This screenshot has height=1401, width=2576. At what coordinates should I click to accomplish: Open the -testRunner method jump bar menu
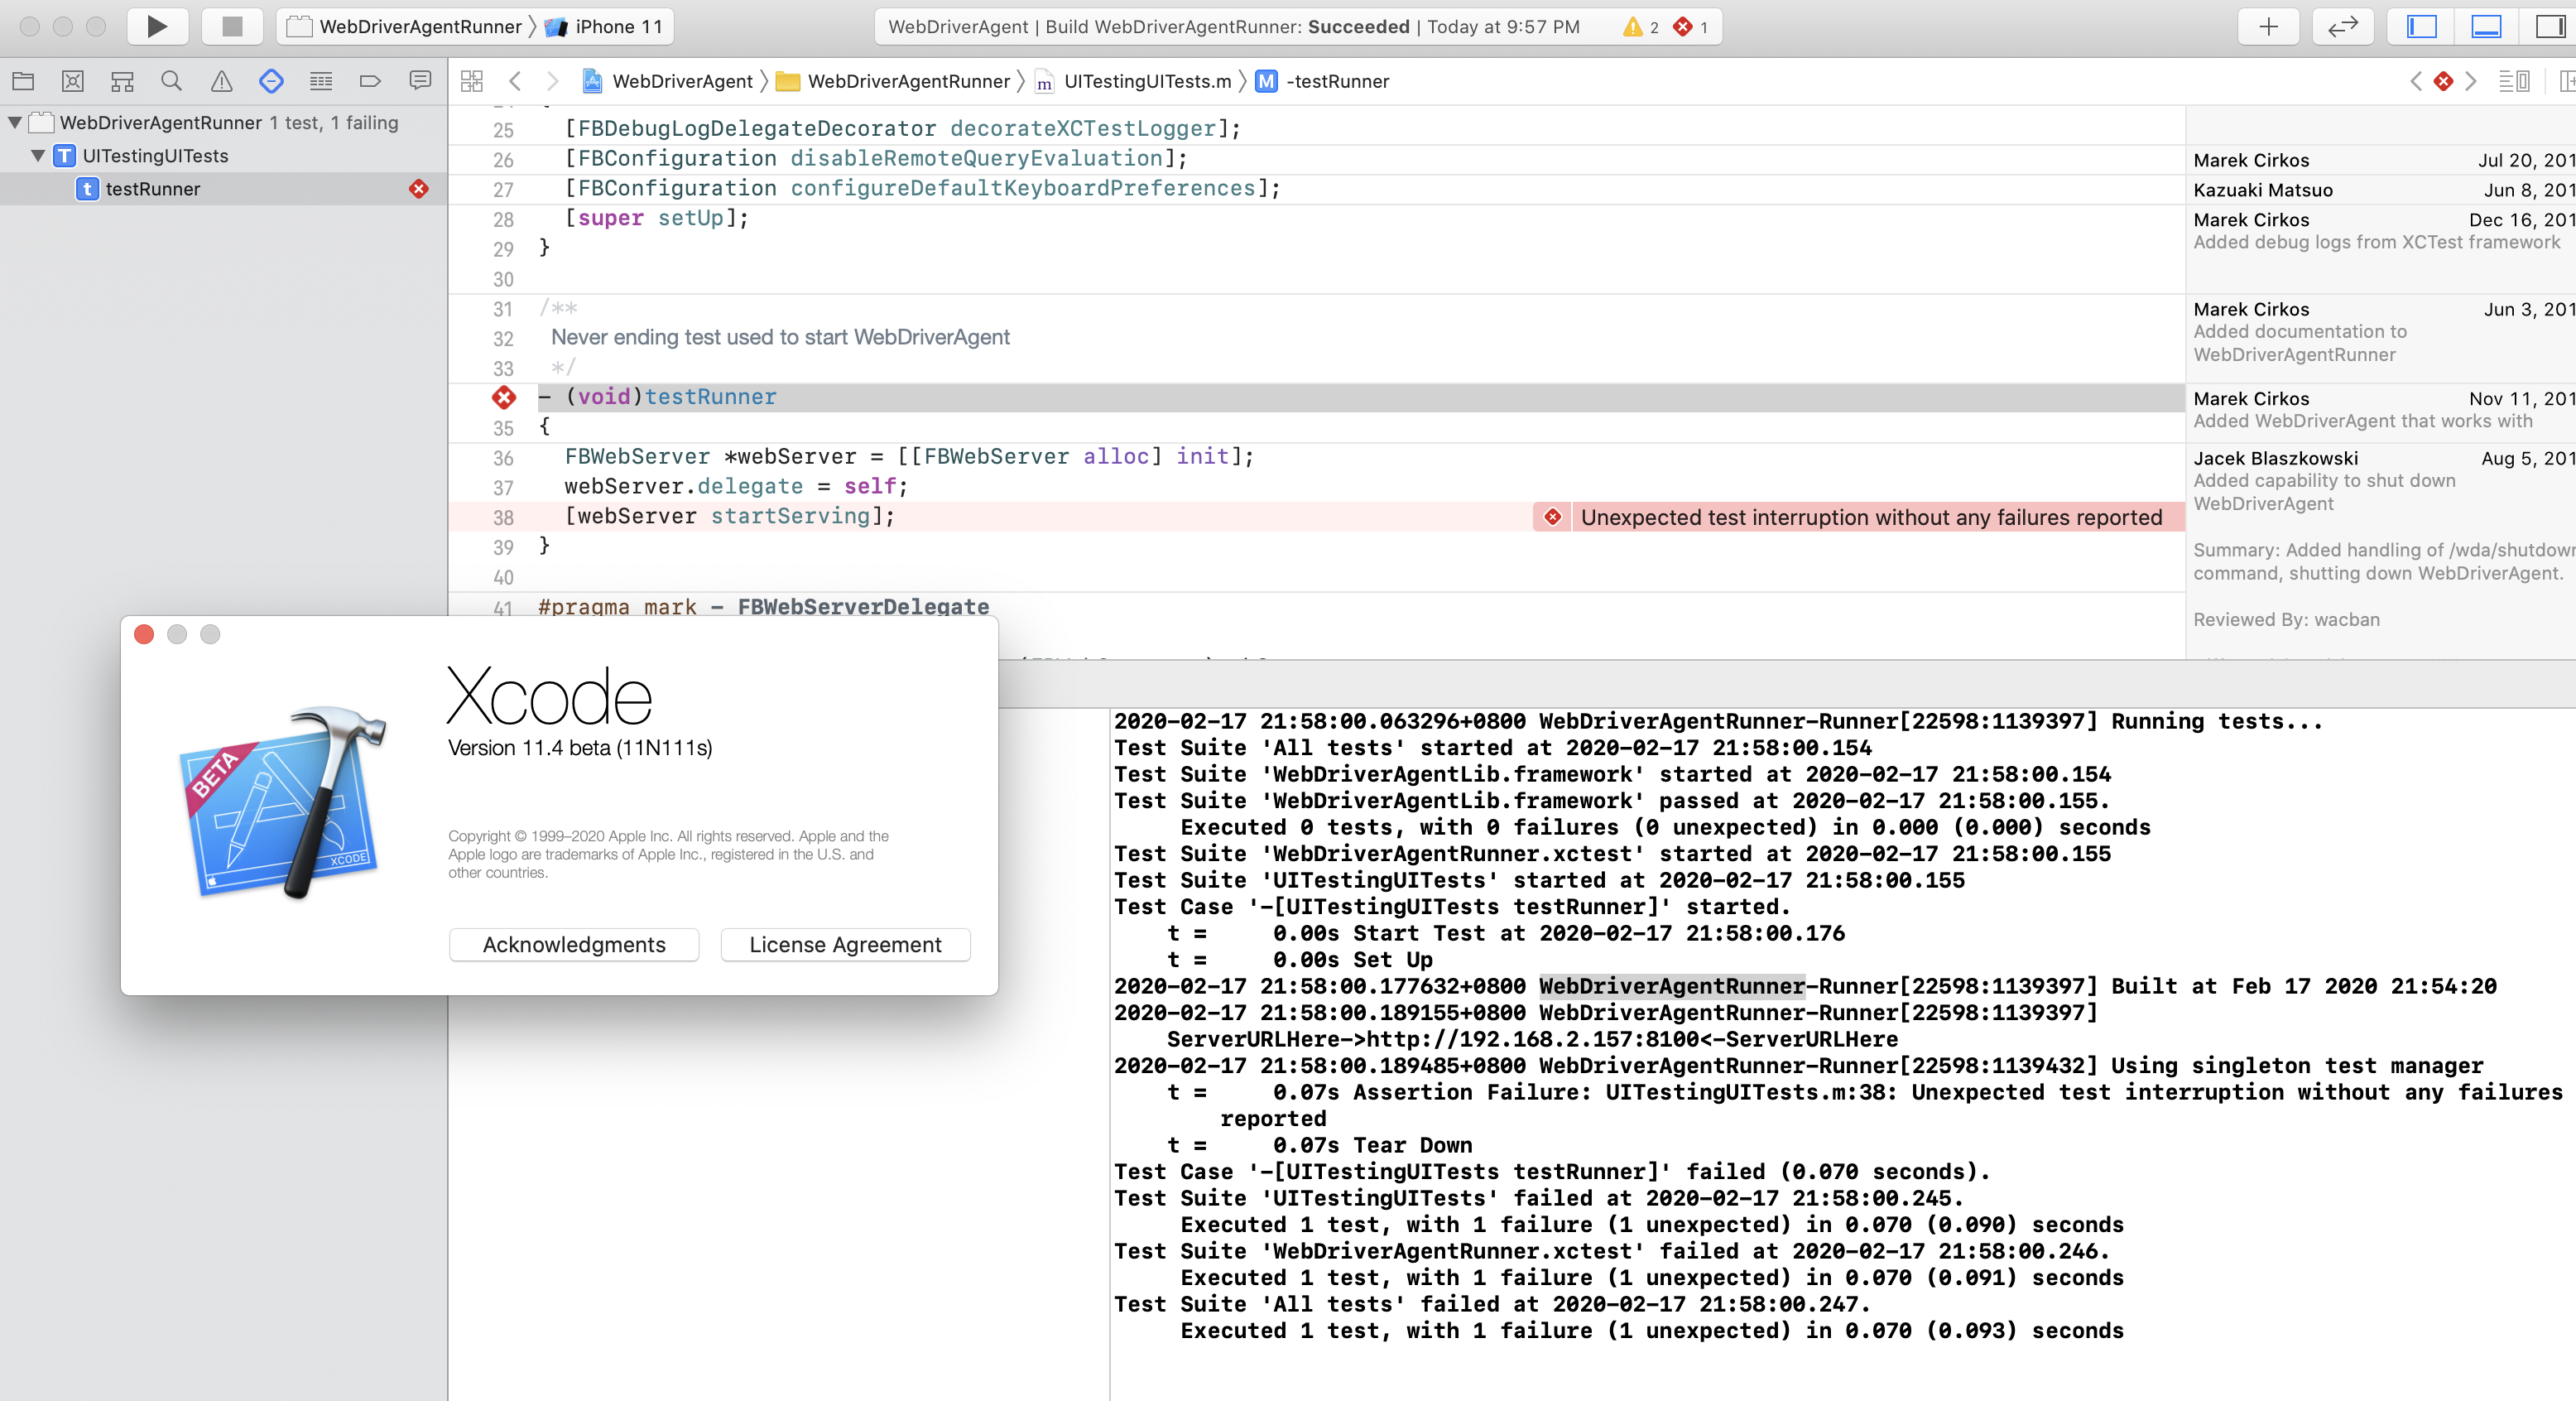[1323, 81]
